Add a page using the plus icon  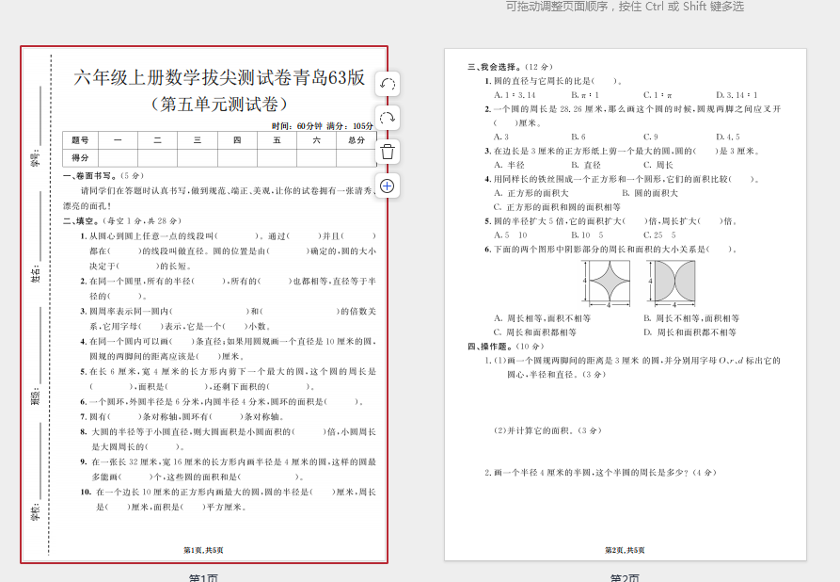point(387,186)
